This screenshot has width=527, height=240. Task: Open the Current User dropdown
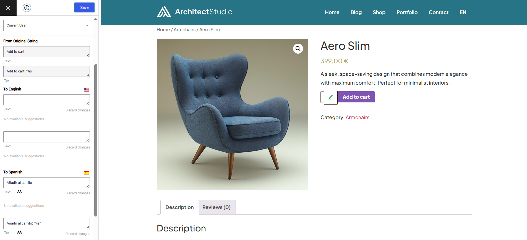click(x=47, y=25)
